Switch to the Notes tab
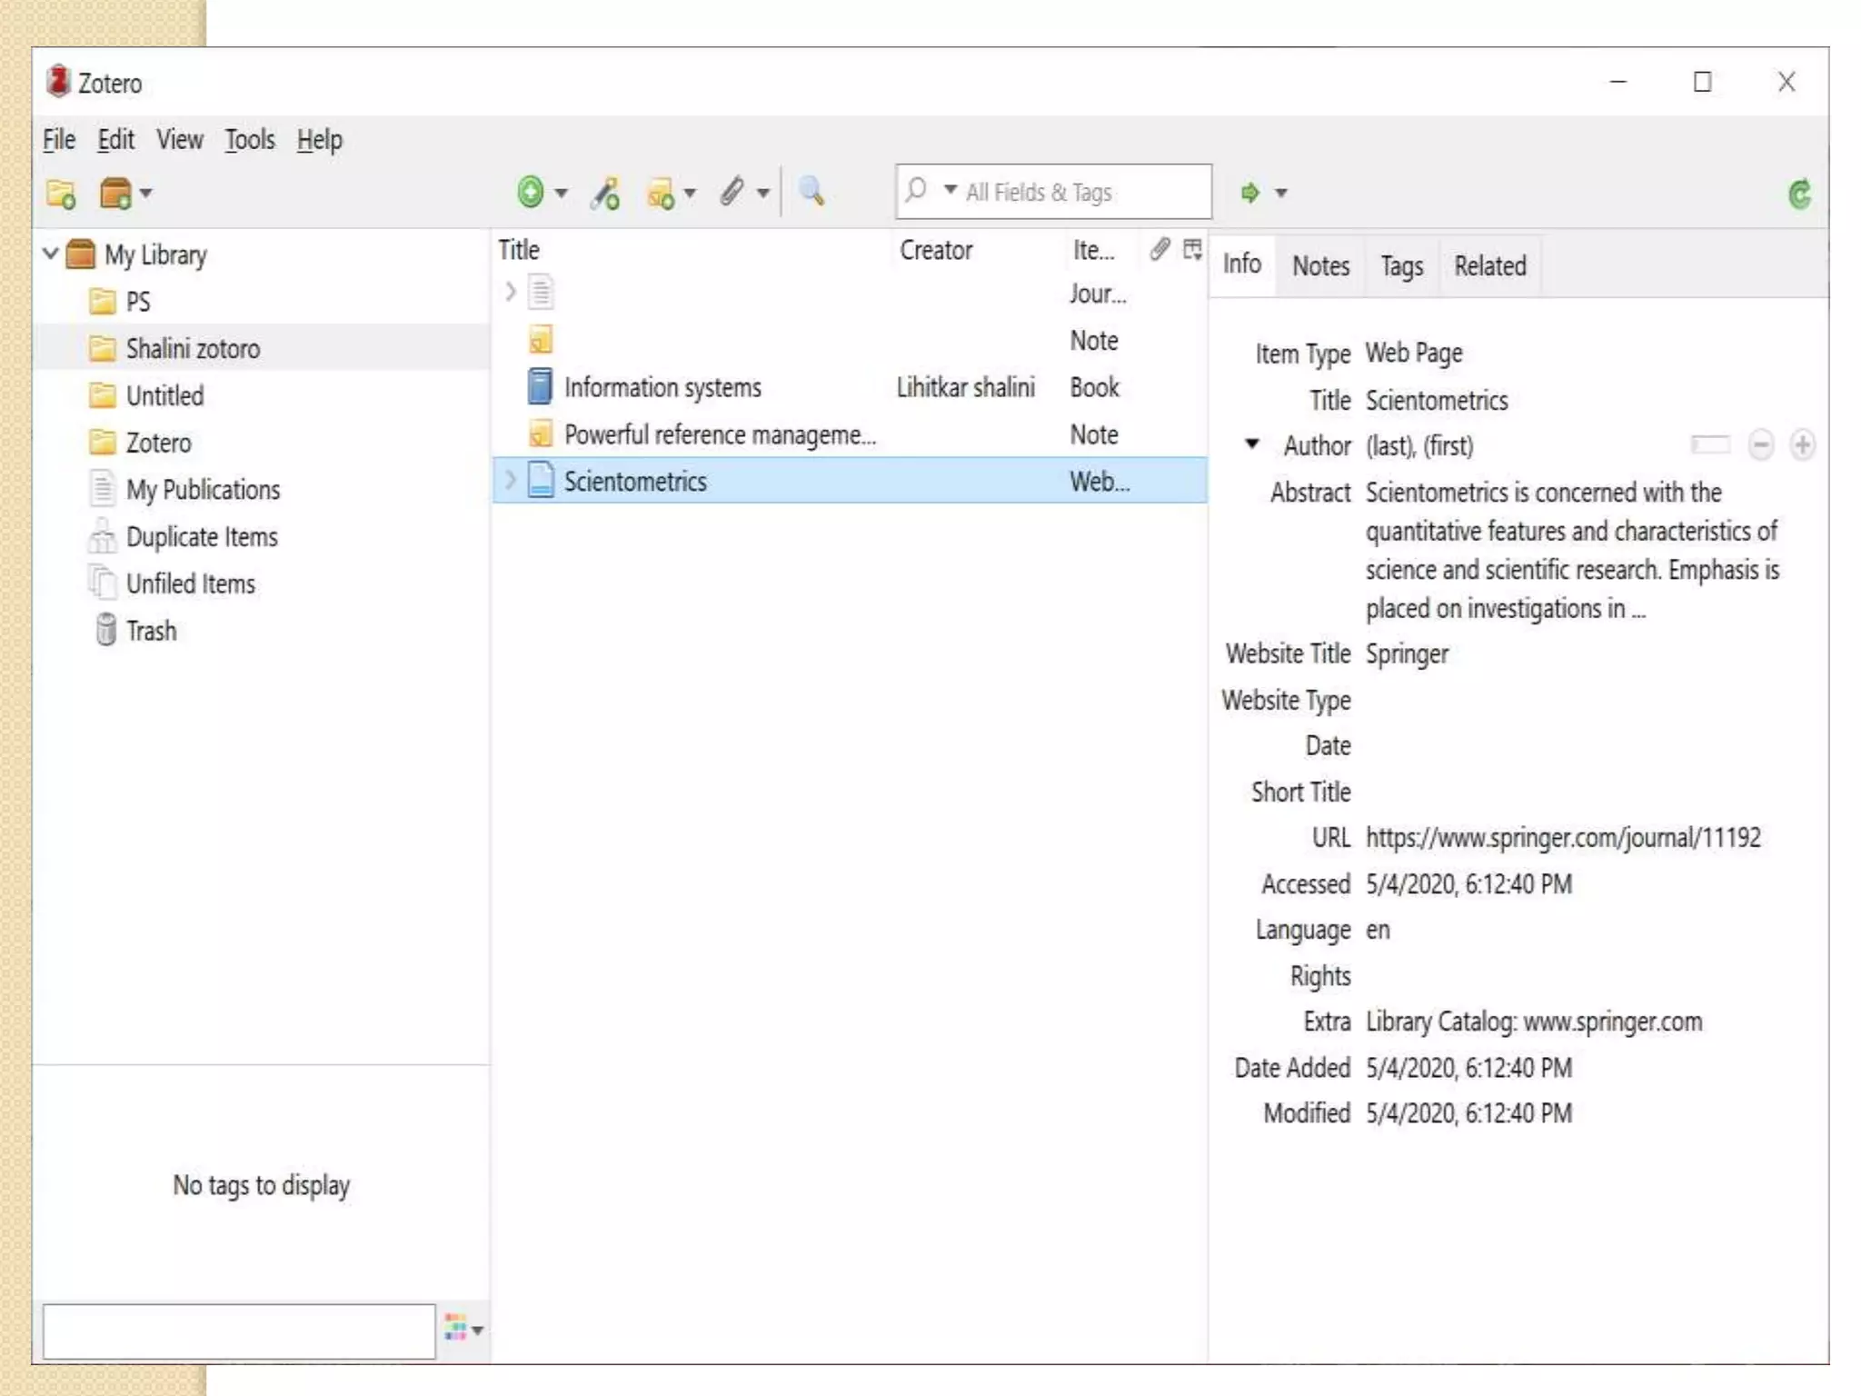The height and width of the screenshot is (1396, 1861). 1320,265
